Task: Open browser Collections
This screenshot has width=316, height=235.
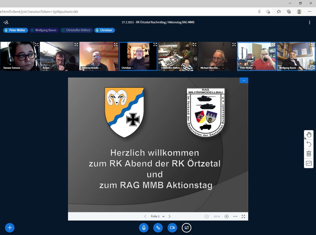Action: pyautogui.click(x=289, y=12)
